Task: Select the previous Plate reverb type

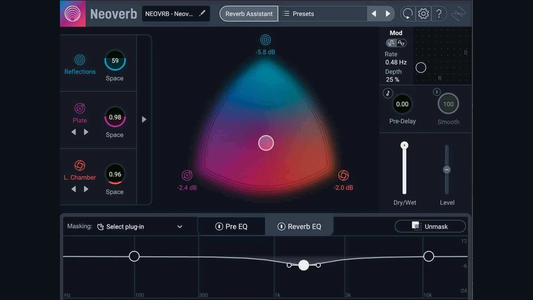Action: [x=74, y=132]
